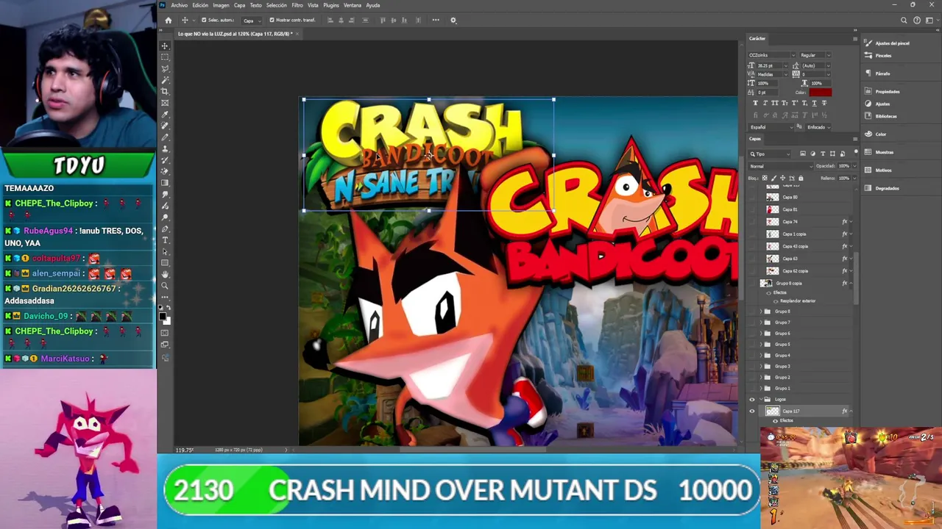Viewport: 942px width, 529px height.
Task: Select the Horizontal Type tool
Action: (x=165, y=240)
